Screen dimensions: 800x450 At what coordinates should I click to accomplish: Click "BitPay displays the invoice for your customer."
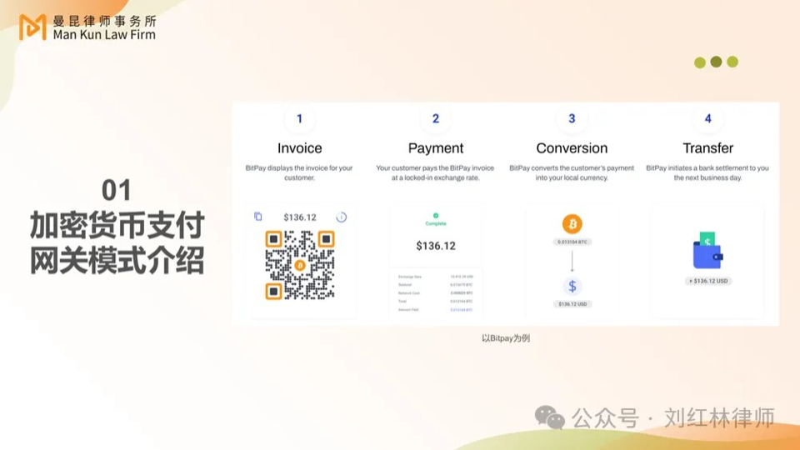click(299, 173)
